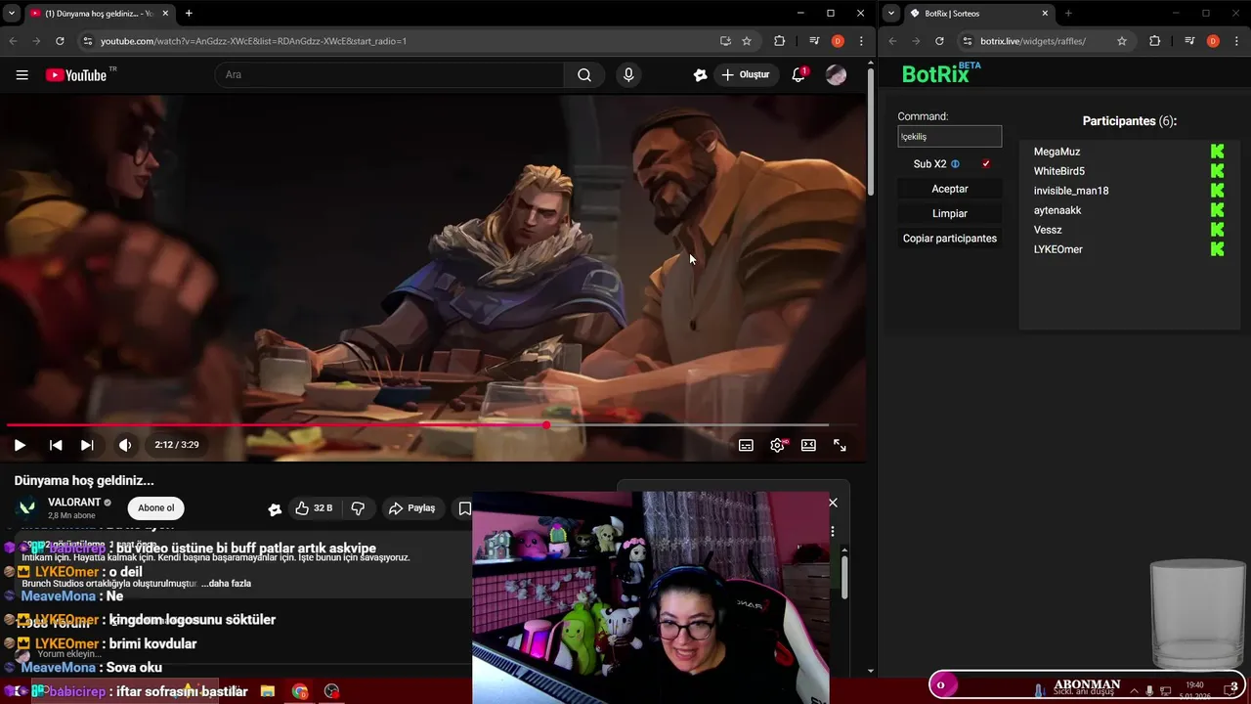Viewport: 1251px width, 704px height.
Task: Skip to the next video in playlist
Action: [x=87, y=445]
